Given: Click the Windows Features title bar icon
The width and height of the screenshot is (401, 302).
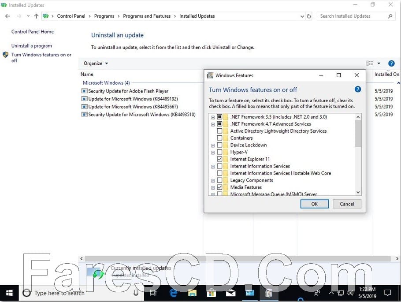Looking at the screenshot, I should tap(210, 75).
